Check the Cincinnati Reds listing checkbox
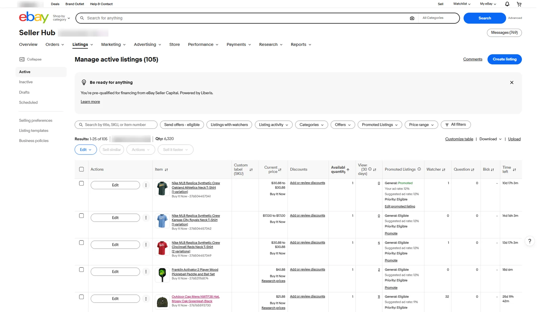 coord(81,243)
